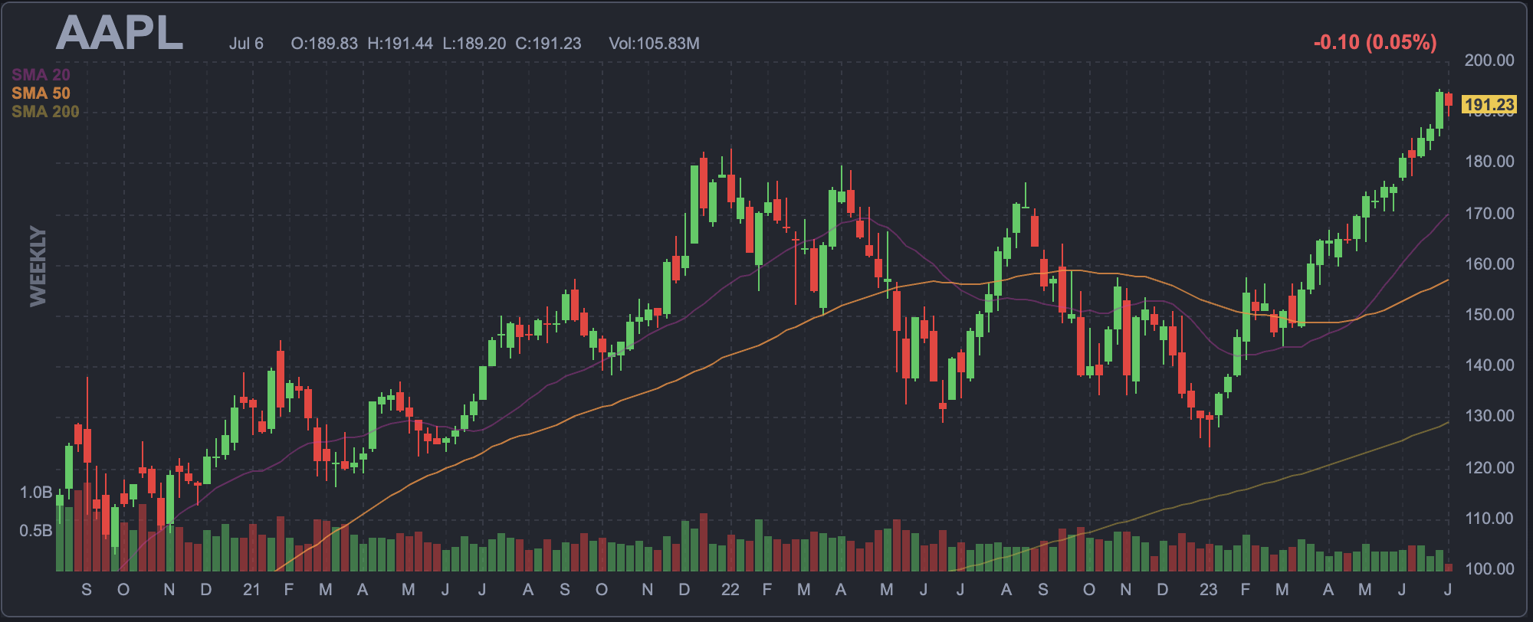The height and width of the screenshot is (622, 1533).
Task: Toggle the SMA 200 indicator legend
Action: click(x=45, y=112)
